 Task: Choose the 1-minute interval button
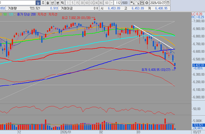(x=68, y=3)
